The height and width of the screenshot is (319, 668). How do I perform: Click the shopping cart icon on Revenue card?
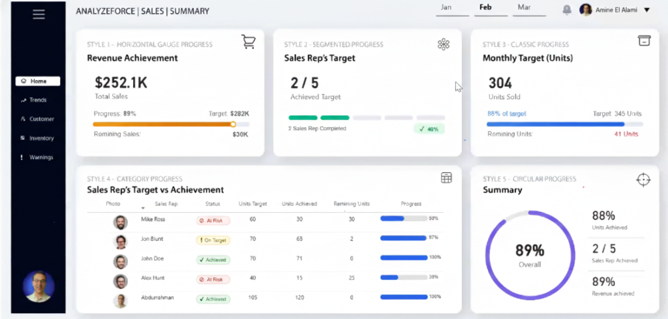click(x=248, y=42)
